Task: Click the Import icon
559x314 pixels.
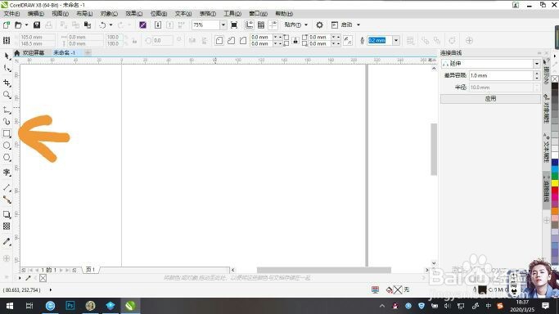Action: coord(158,25)
